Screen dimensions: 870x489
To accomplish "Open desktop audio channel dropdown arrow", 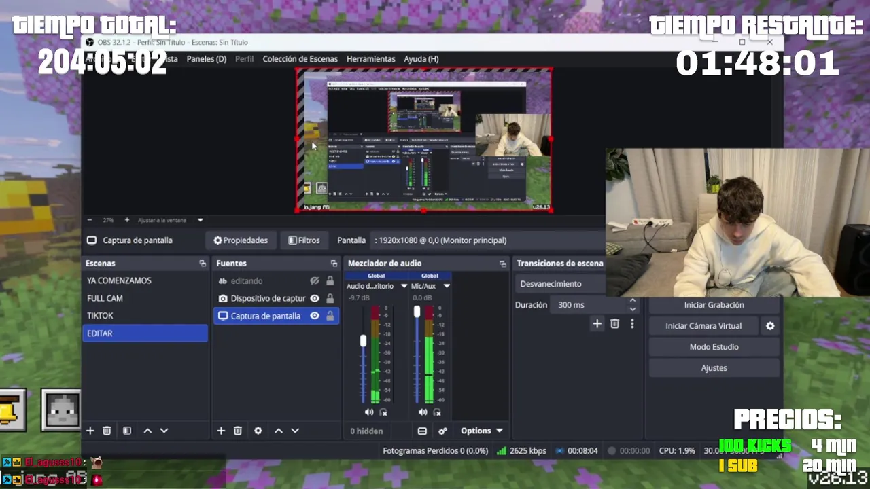I will point(404,286).
